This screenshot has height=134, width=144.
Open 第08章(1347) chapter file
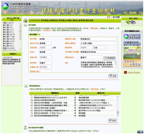point(9,41)
